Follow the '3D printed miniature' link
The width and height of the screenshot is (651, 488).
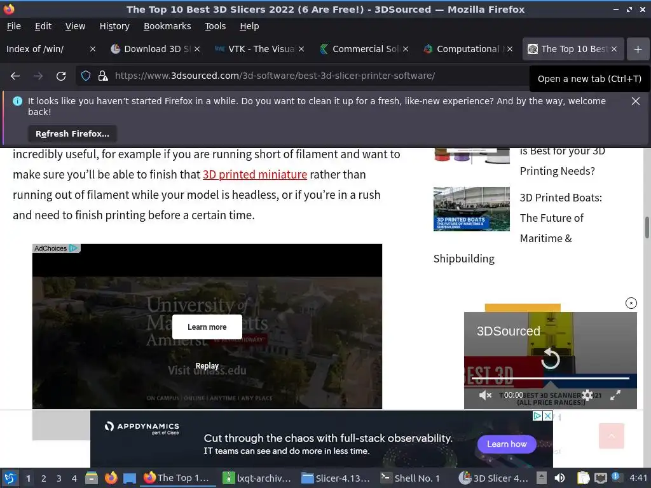(x=254, y=174)
